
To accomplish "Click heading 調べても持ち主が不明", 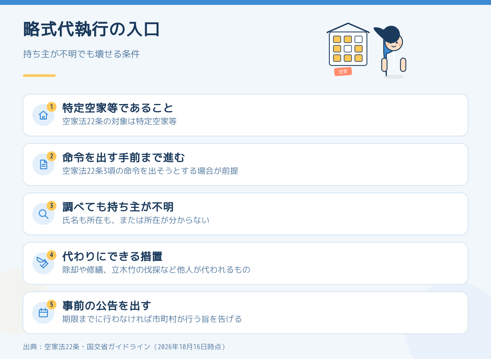I will (118, 207).
